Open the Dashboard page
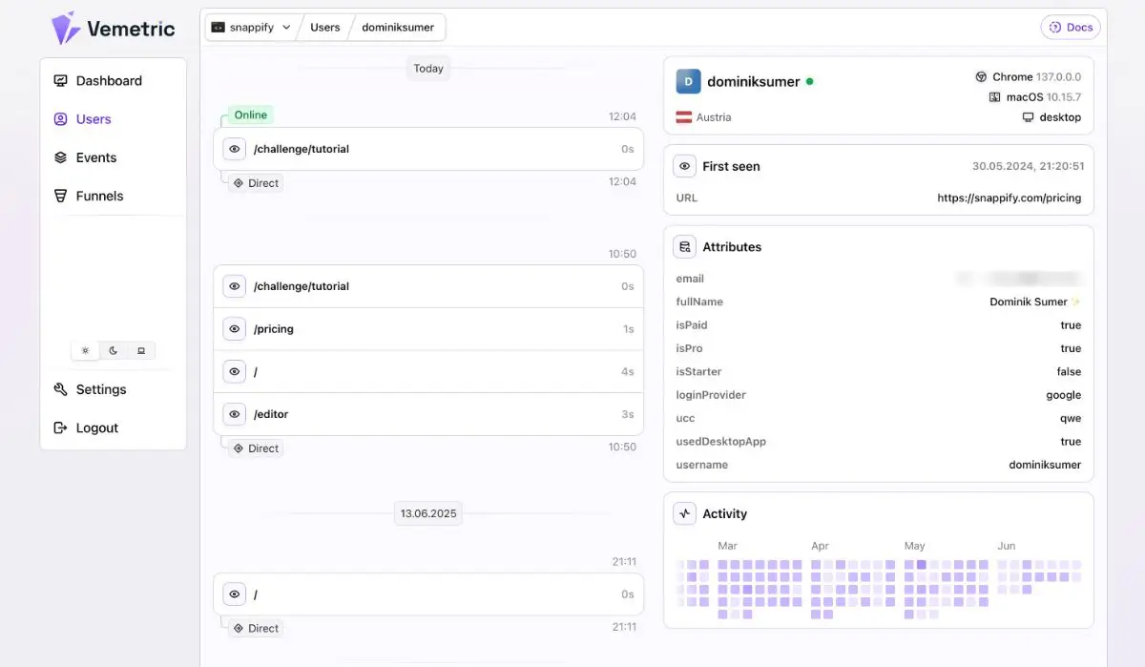 108,81
